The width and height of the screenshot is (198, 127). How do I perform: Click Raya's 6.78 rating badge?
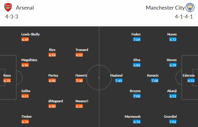coord(7,81)
